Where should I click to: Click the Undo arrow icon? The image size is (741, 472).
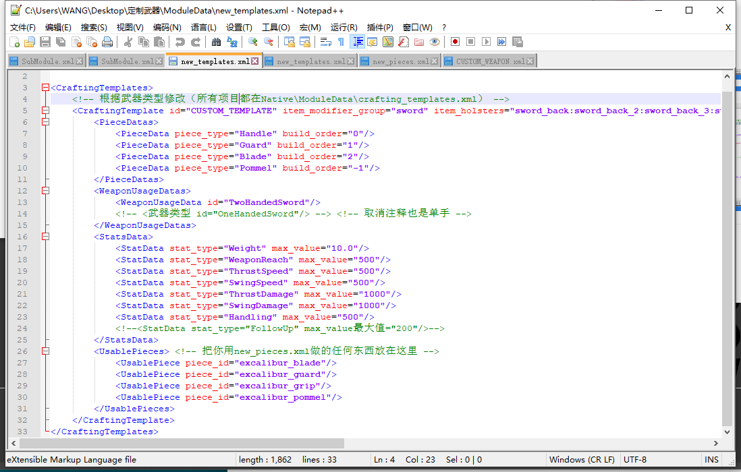(180, 42)
